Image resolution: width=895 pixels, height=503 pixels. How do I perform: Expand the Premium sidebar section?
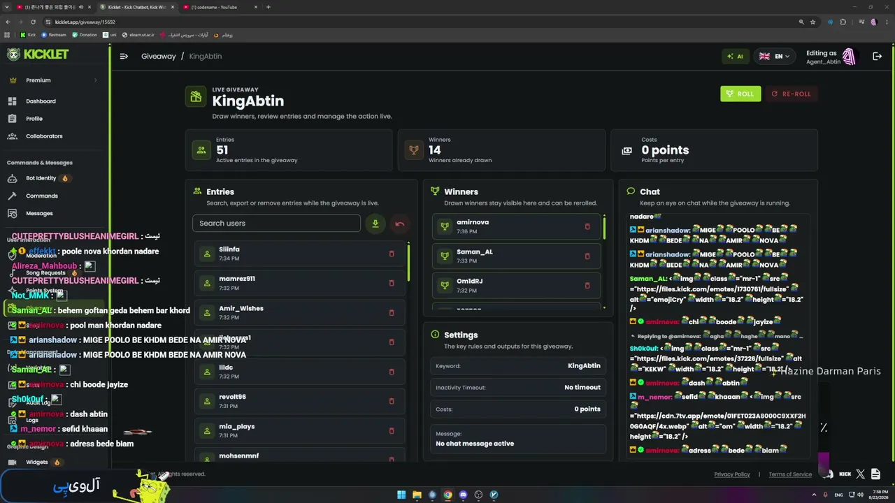[52, 80]
